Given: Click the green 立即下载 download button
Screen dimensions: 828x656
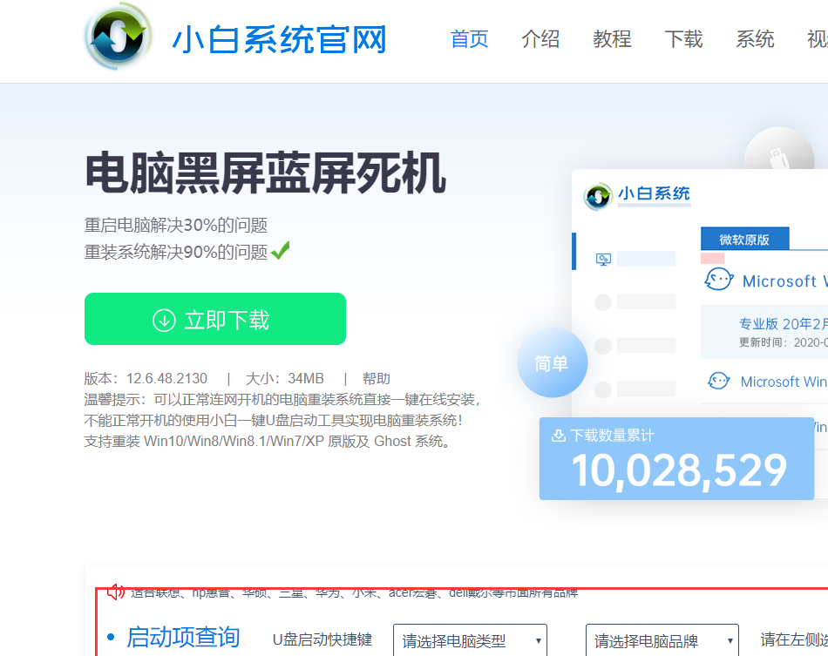Looking at the screenshot, I should (214, 319).
